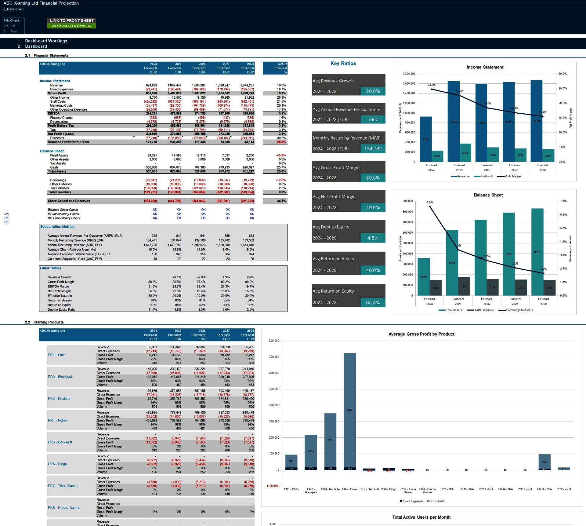Select the EBITDA row label
Screen dimensions: 586x526
(54, 114)
